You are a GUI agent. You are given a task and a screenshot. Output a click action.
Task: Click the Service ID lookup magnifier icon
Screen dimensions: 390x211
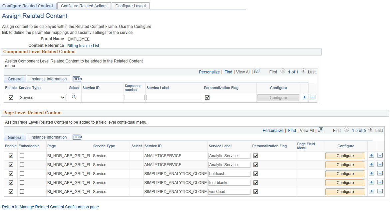pyautogui.click(x=74, y=97)
